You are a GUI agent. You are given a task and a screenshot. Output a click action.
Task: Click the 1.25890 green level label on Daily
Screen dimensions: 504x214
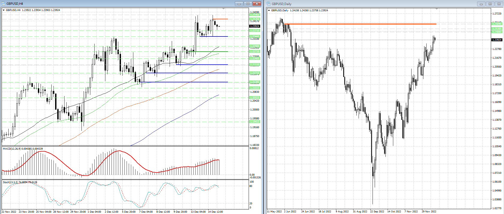click(x=496, y=24)
